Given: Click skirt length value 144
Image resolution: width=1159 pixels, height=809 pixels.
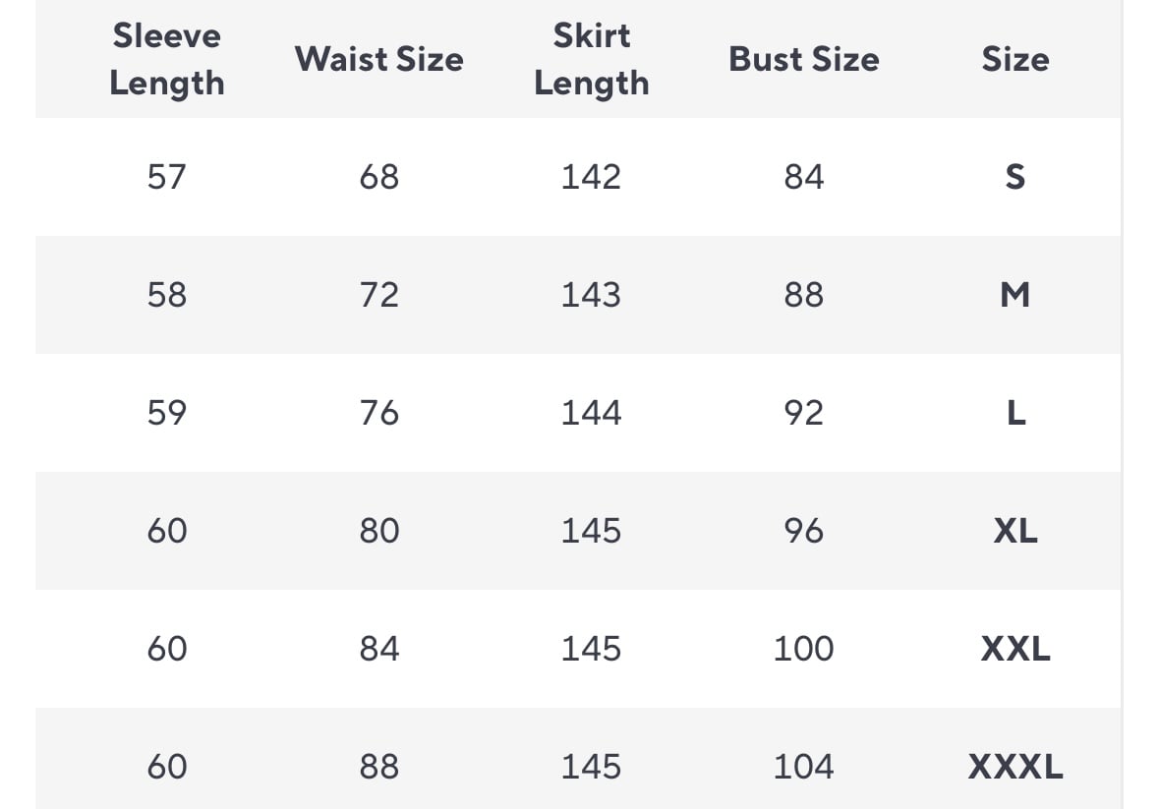Looking at the screenshot, I should pos(591,413).
